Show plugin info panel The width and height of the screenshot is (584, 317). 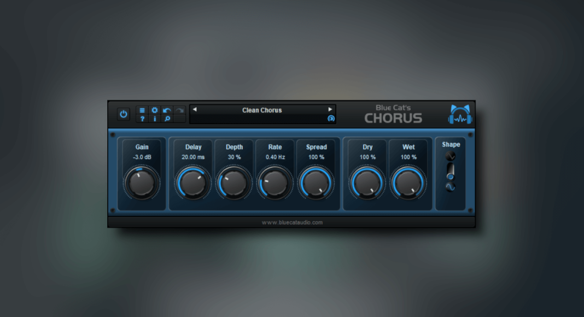tap(154, 119)
